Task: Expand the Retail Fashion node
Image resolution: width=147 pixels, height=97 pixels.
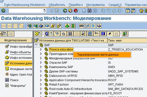Action: (41, 84)
